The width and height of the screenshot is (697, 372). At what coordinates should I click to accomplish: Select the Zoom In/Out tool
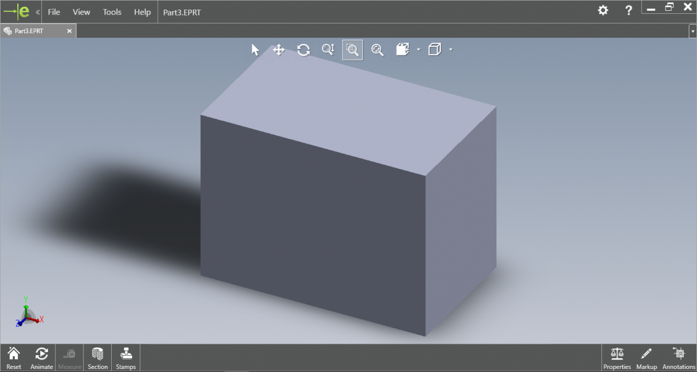328,50
